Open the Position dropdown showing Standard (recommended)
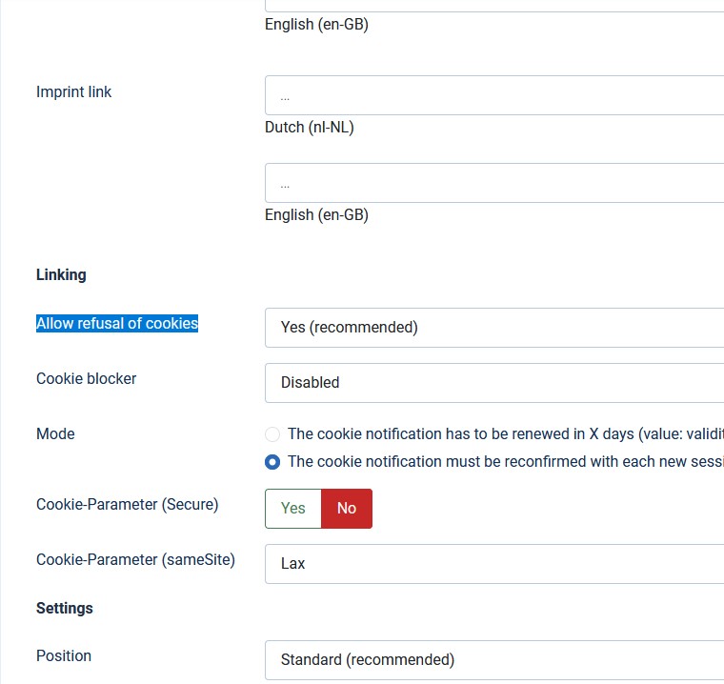Screen dimensions: 724x684 tap(494, 660)
